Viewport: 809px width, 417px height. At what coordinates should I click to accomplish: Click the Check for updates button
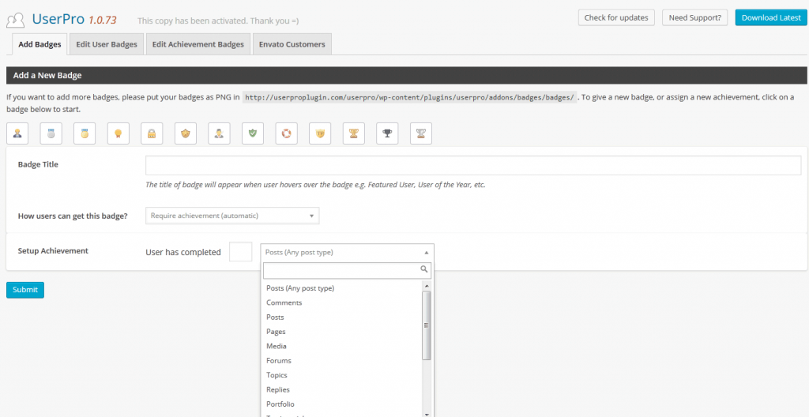(x=616, y=17)
